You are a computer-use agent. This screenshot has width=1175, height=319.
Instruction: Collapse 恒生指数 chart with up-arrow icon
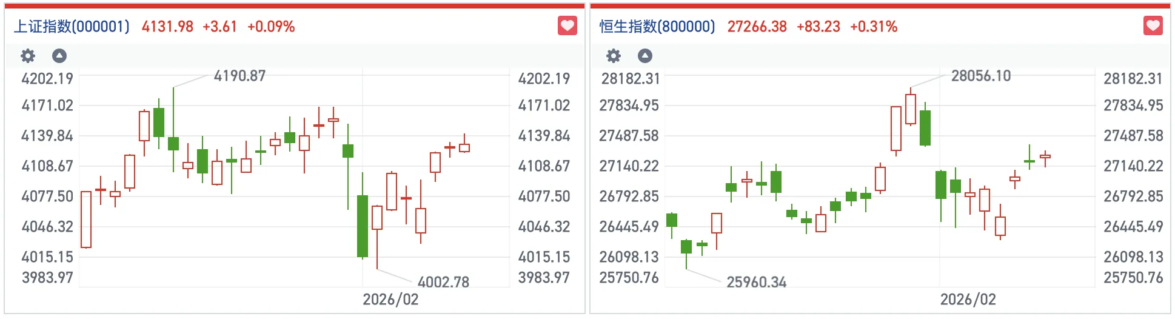tap(645, 56)
